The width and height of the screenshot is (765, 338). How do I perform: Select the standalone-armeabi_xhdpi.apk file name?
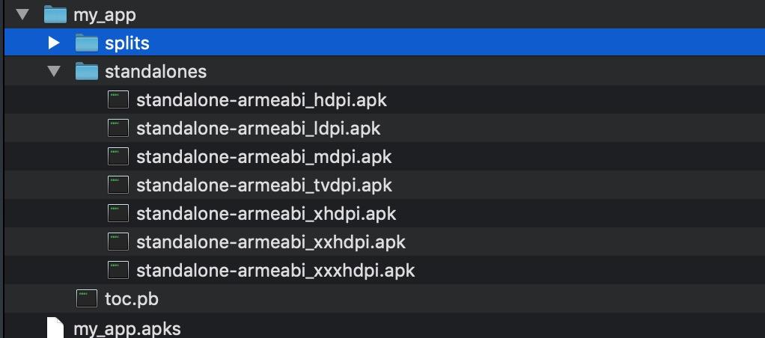click(x=266, y=214)
